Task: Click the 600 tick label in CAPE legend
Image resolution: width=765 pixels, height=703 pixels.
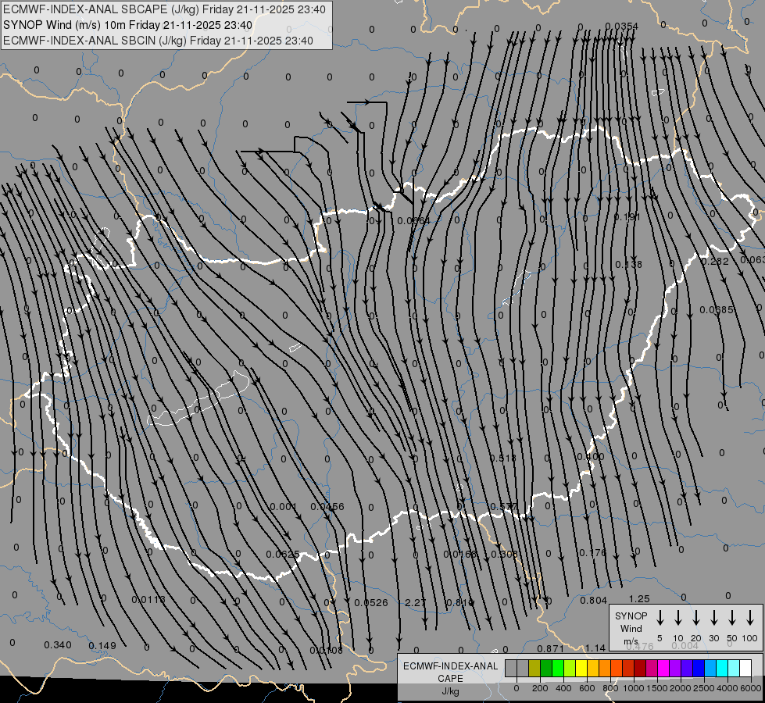Action: pyautogui.click(x=587, y=688)
